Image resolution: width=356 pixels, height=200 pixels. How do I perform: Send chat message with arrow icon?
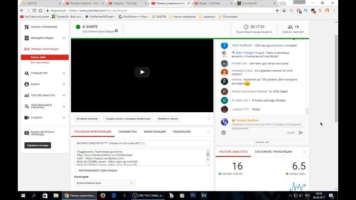pos(301,133)
